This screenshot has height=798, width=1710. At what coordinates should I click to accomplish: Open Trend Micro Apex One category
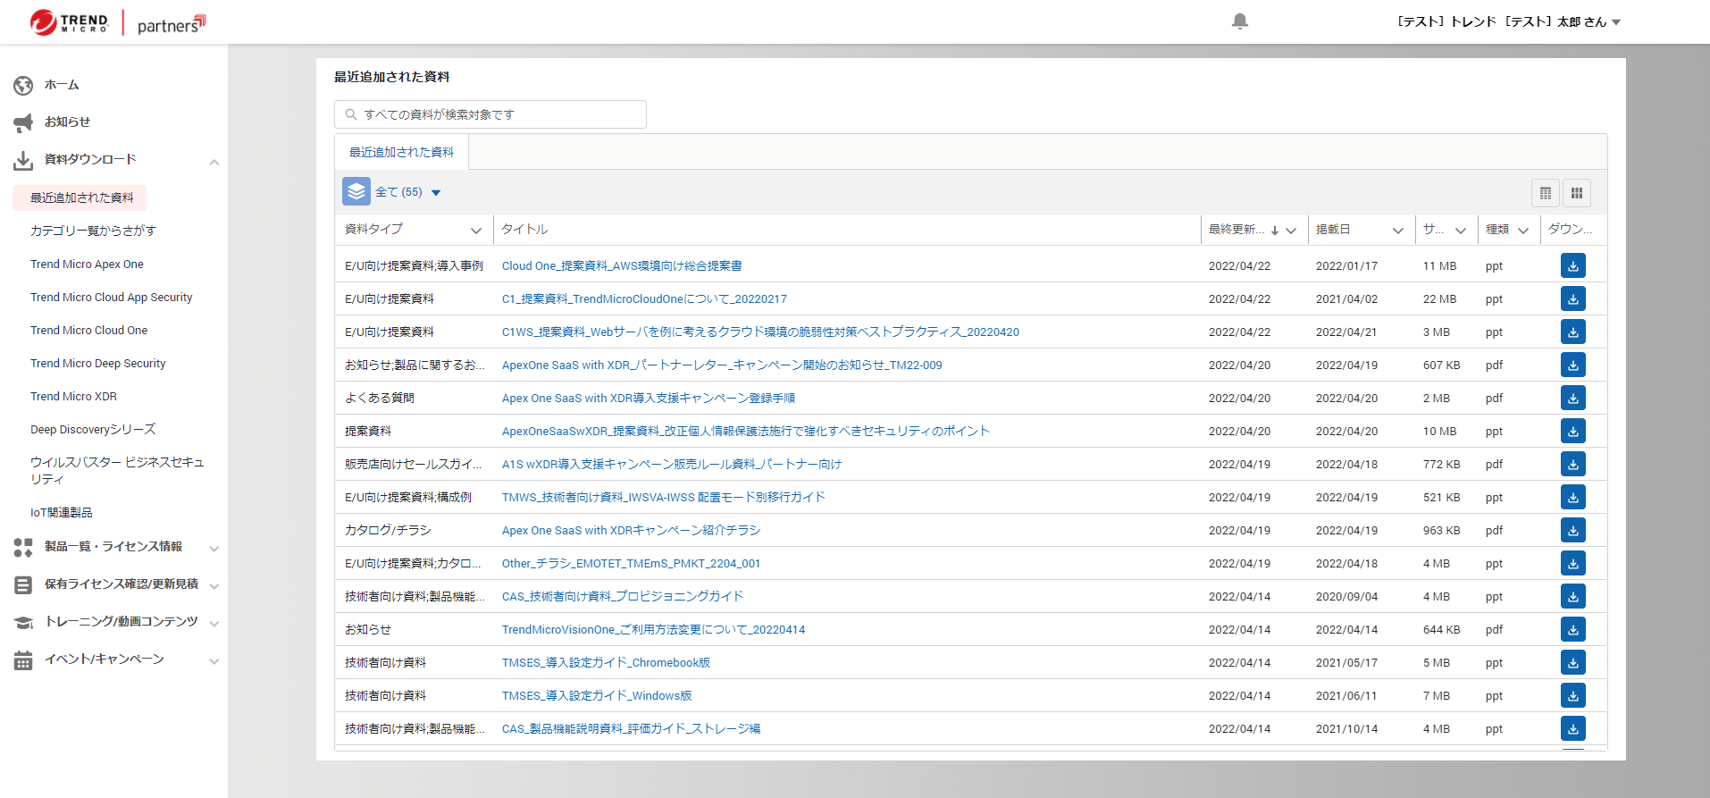[87, 265]
